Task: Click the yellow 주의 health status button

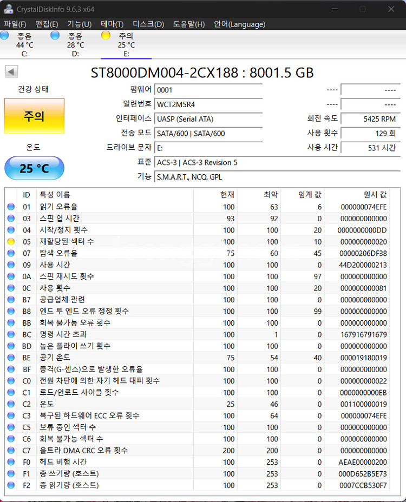Action: coord(34,116)
